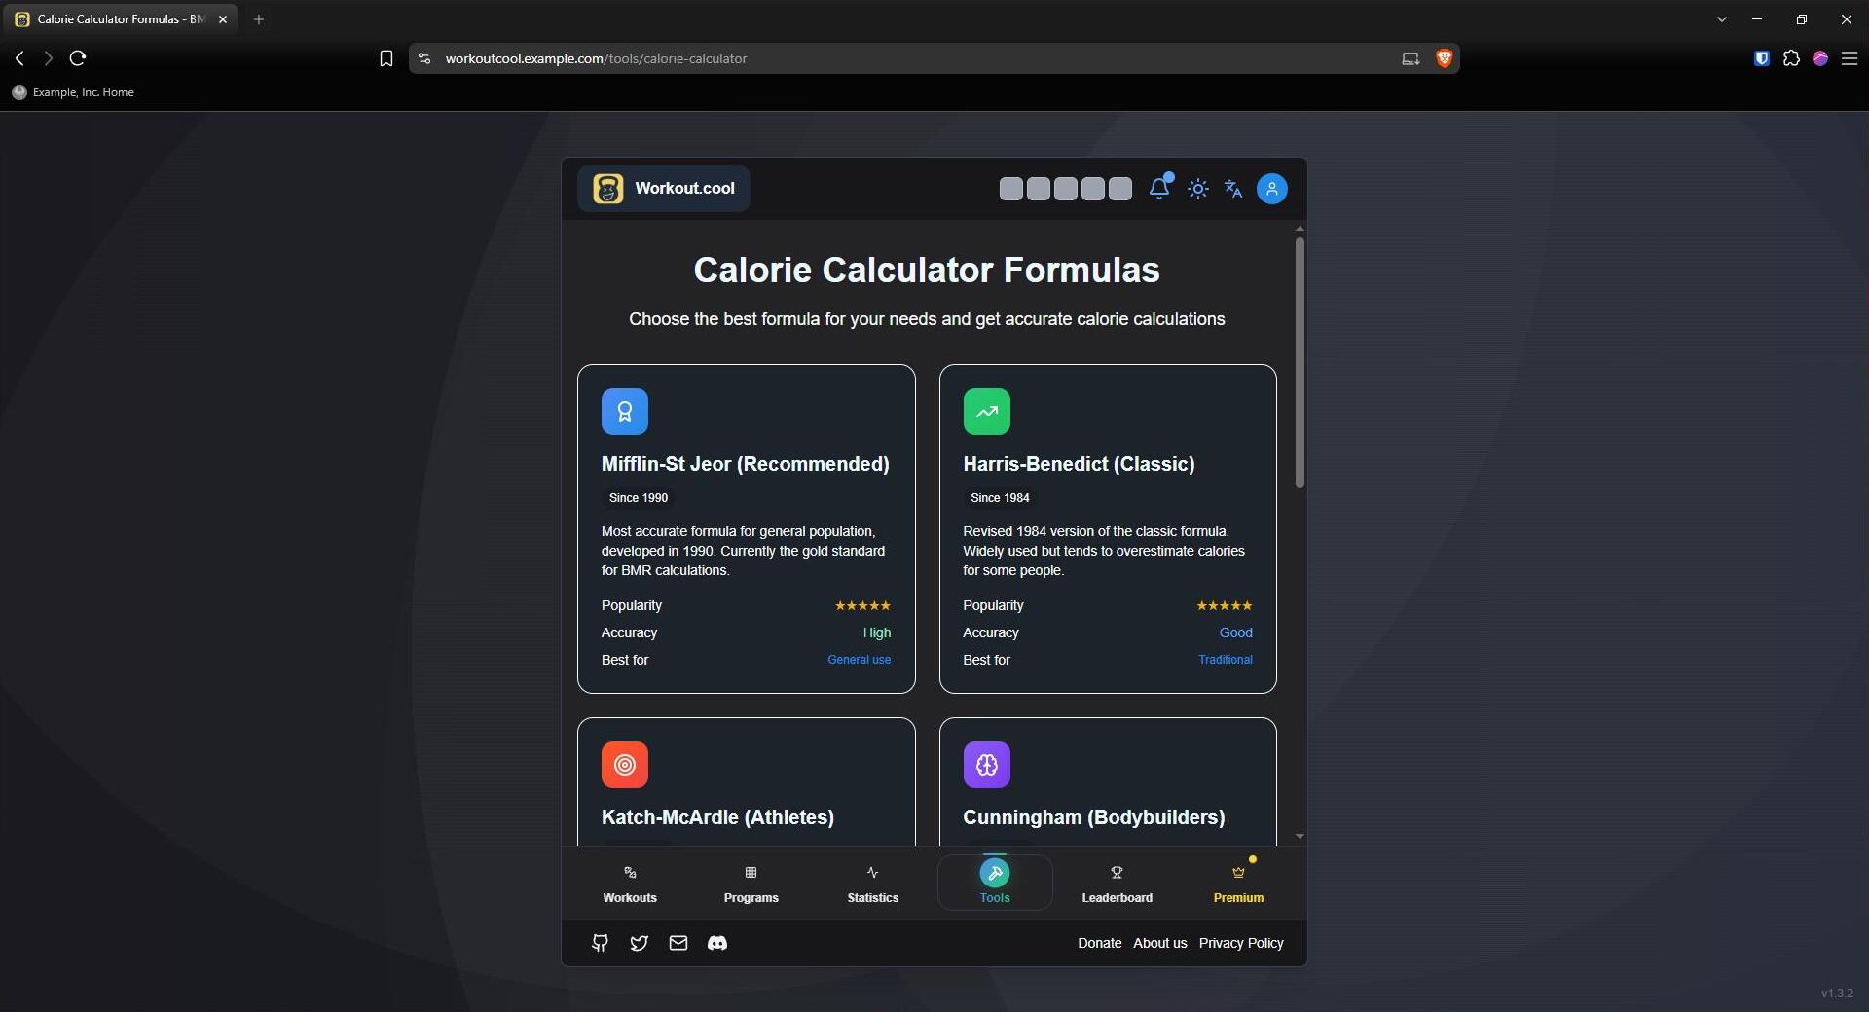Select the Tools tab
Viewport: 1869px width, 1012px height.
[x=995, y=884]
